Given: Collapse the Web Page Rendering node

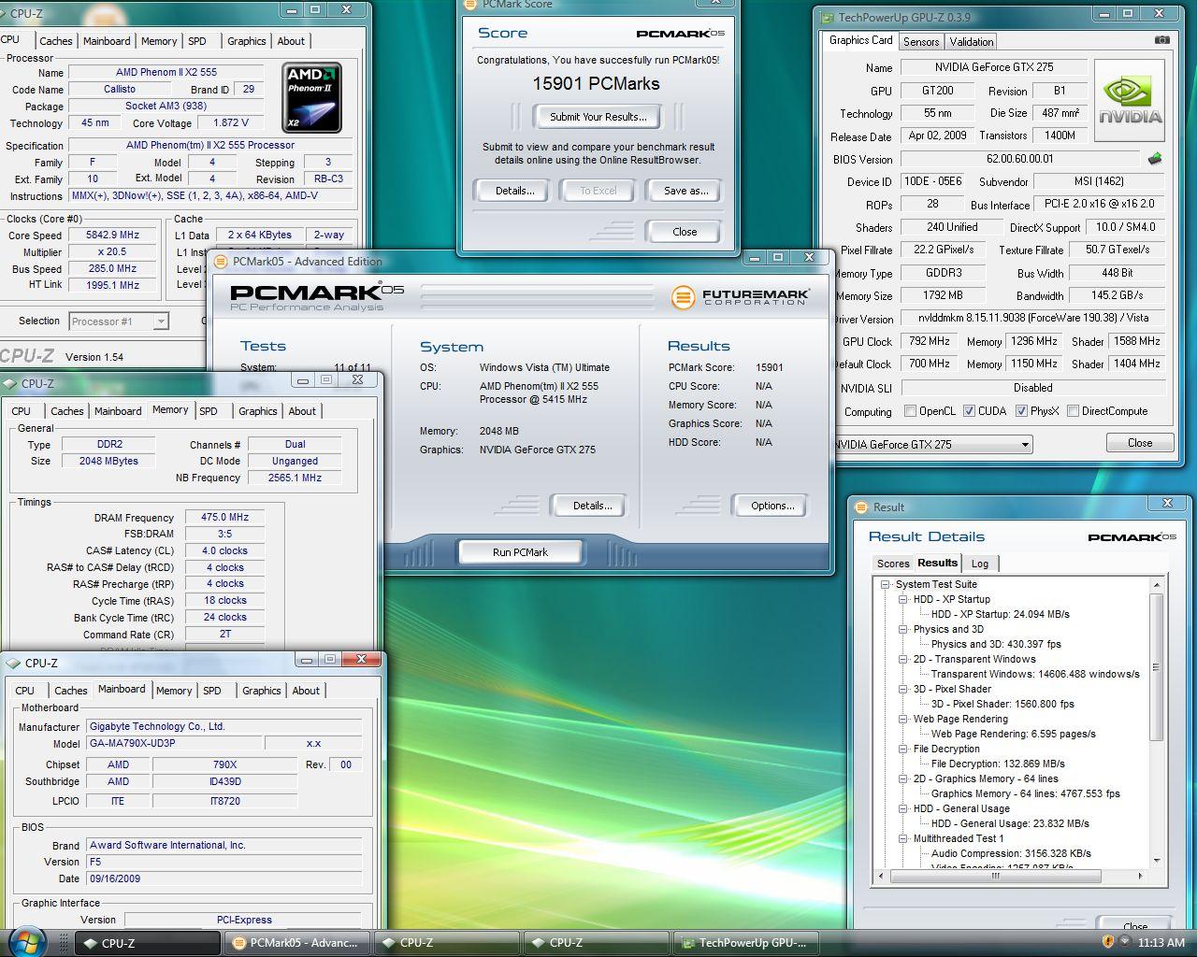Looking at the screenshot, I should 903,719.
